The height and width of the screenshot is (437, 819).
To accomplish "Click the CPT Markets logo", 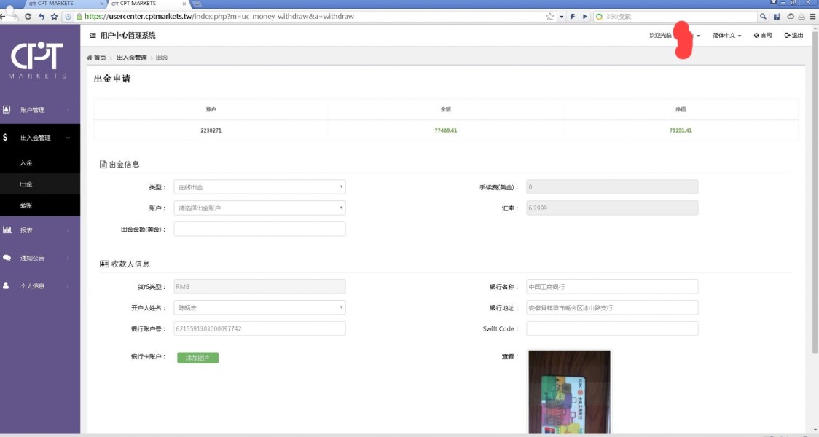I will pos(37,60).
